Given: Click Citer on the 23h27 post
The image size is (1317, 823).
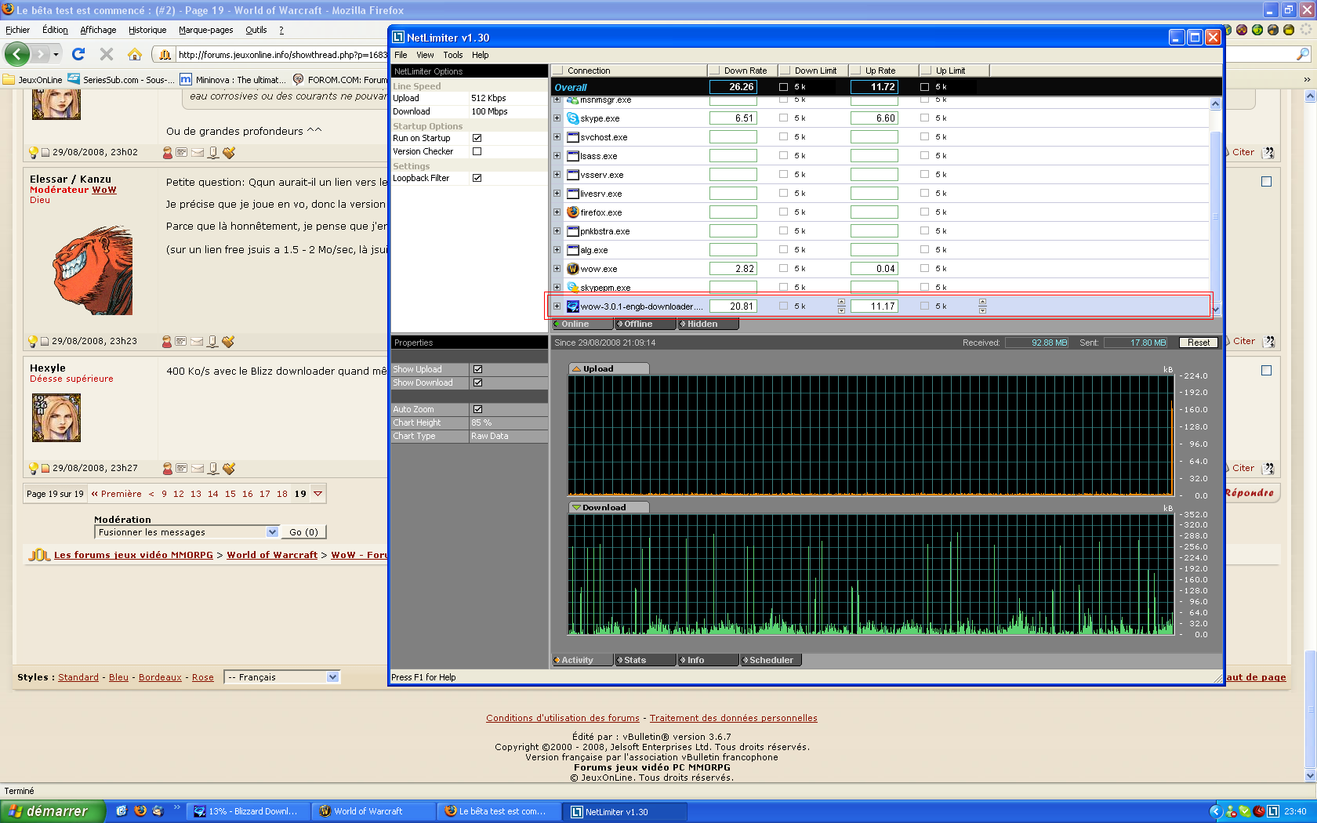Looking at the screenshot, I should click(x=1243, y=468).
